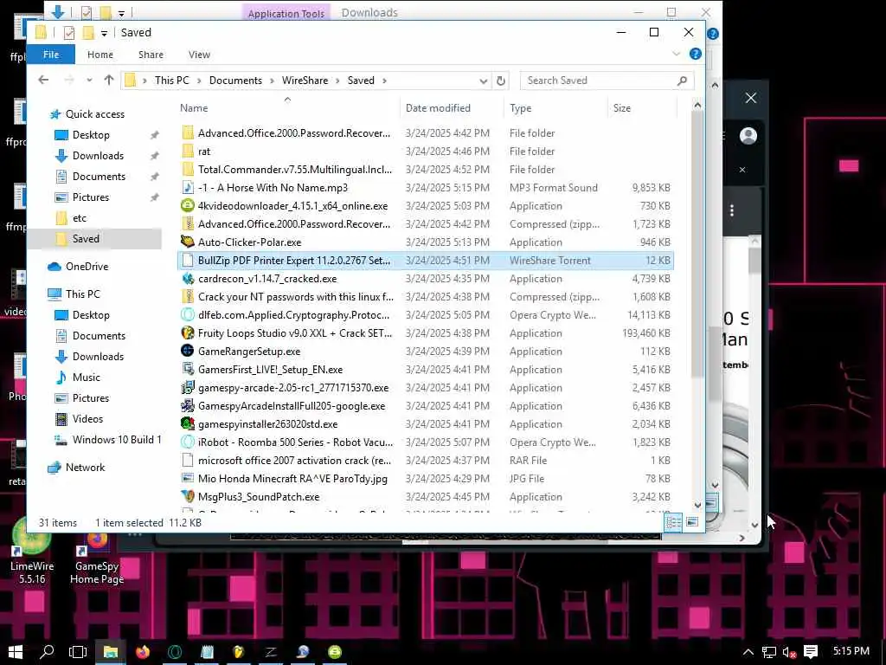
Task: Select gamespyinstaller263020std.exe icon
Action: click(x=188, y=424)
